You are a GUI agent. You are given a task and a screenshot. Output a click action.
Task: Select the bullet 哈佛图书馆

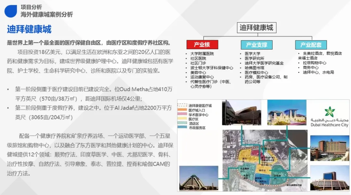[x=254, y=68]
